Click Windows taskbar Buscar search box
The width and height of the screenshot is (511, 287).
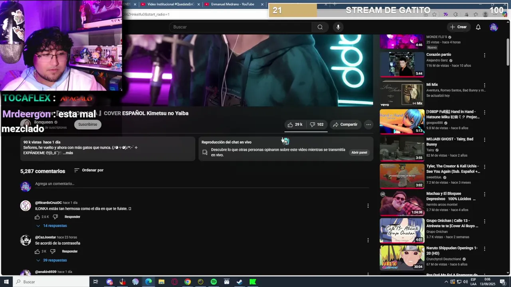pyautogui.click(x=51, y=282)
